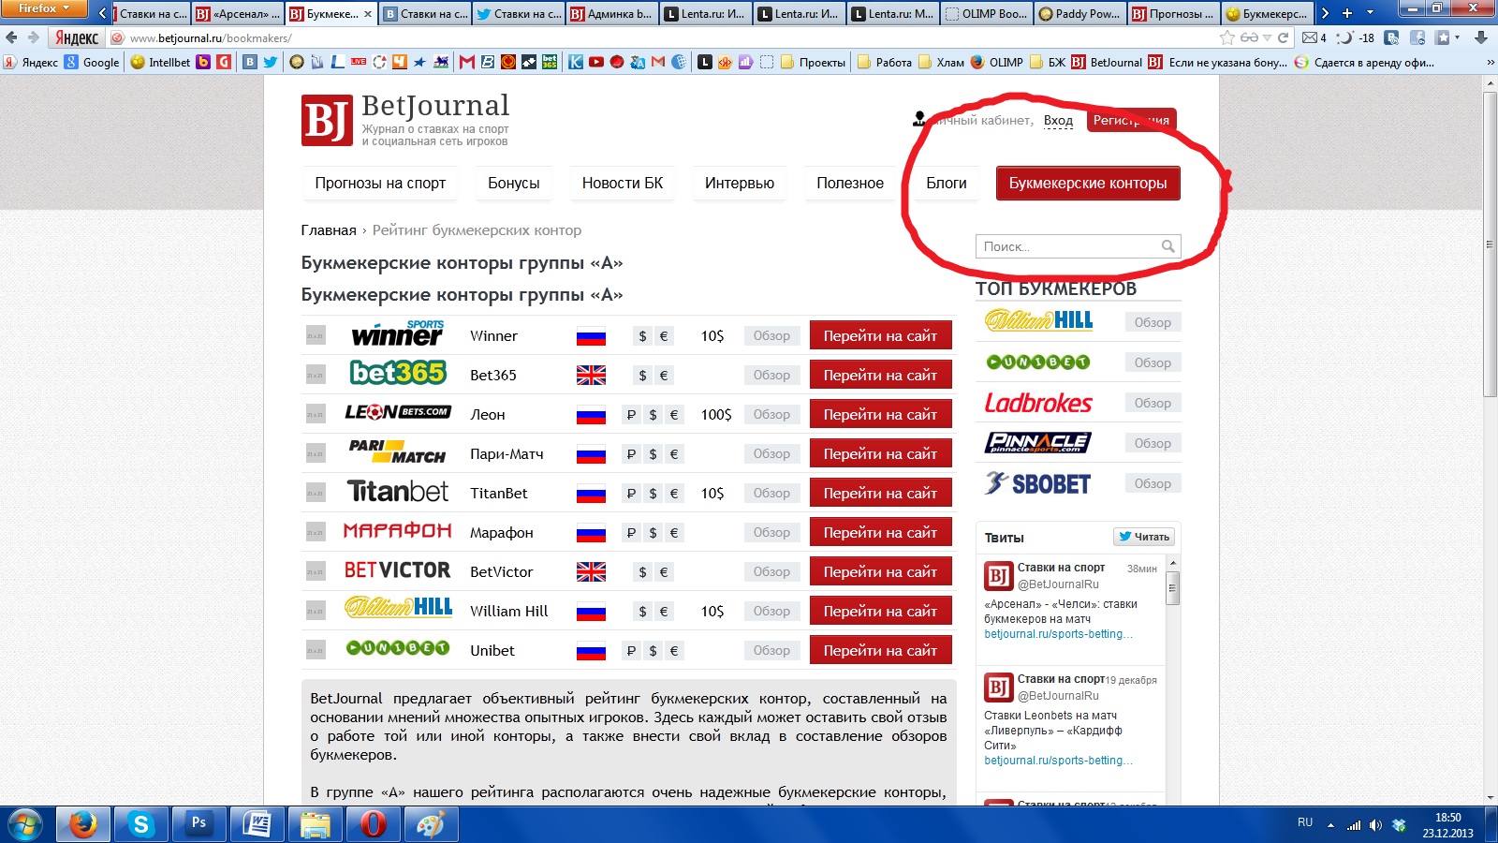1498x843 pixels.
Task: Click the tweets widget scrollbar
Action: tap(1172, 588)
